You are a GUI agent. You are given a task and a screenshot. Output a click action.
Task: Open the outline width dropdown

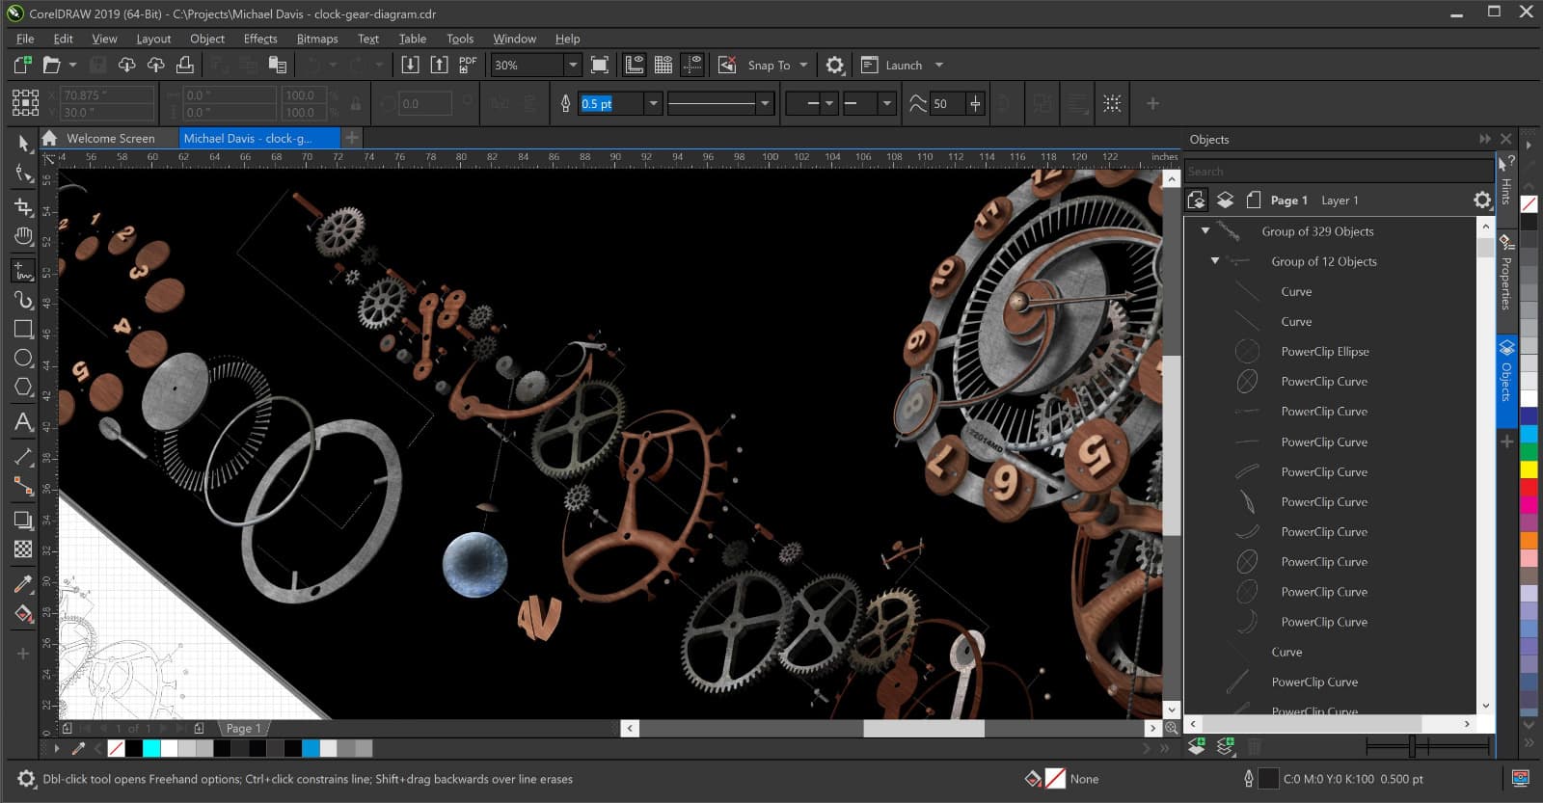[x=653, y=103]
